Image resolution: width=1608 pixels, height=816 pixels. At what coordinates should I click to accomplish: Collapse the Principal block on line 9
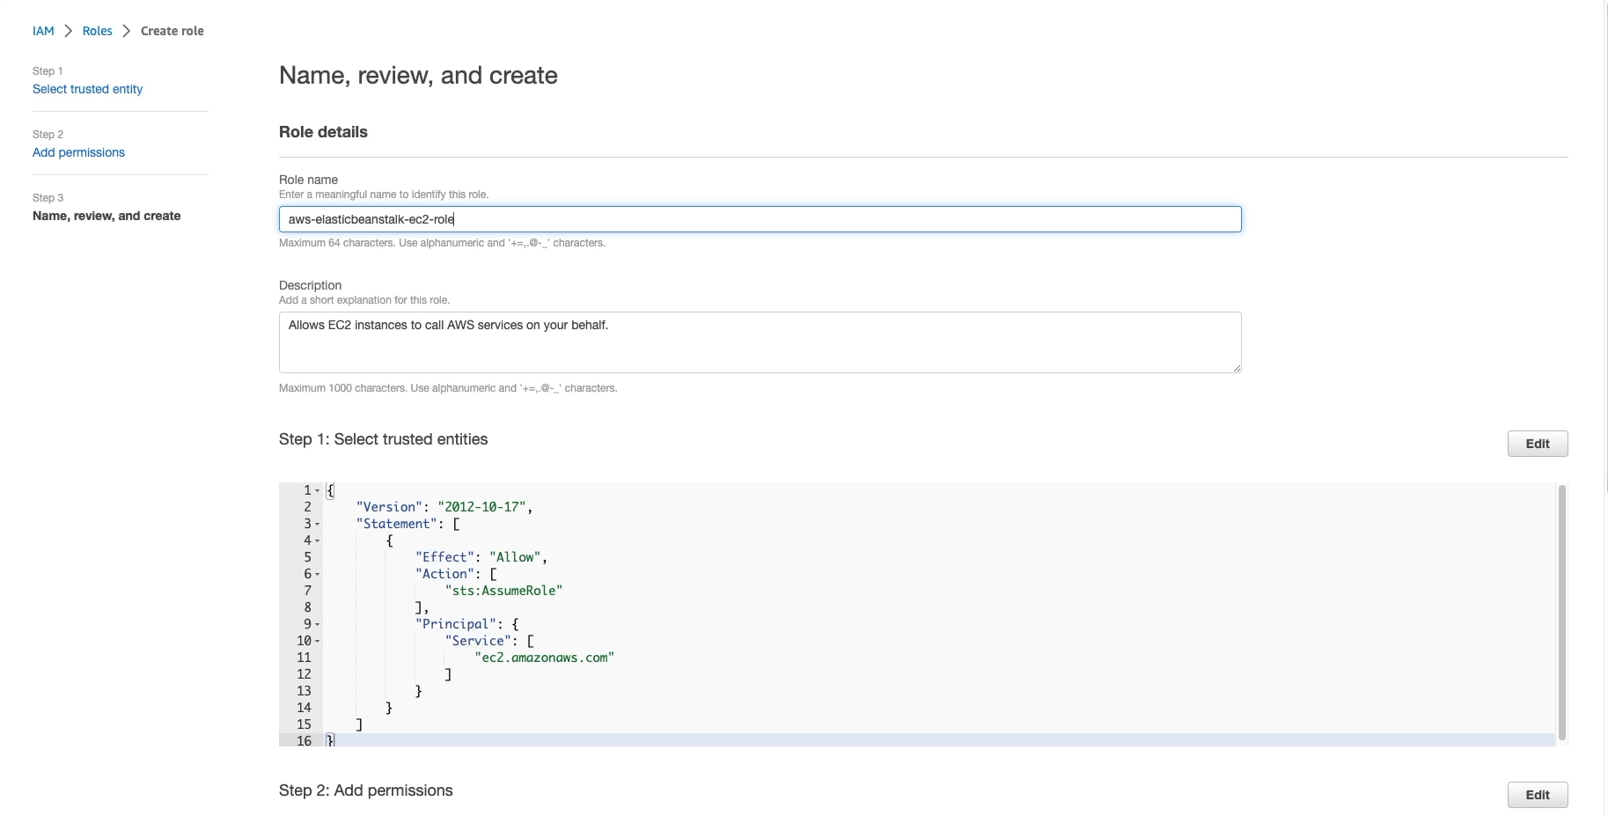pyautogui.click(x=317, y=624)
